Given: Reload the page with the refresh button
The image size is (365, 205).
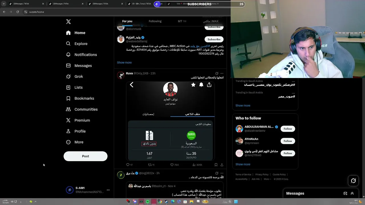Looking at the screenshot, I should coord(18,12).
